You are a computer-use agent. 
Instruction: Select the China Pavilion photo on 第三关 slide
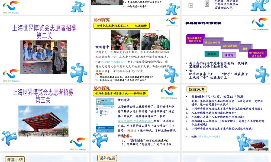click(43, 121)
